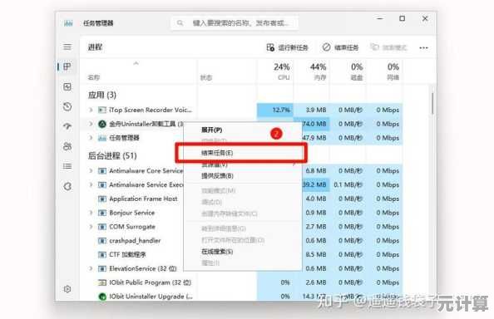494x319 pixels.
Task: Select the Bonjour Service row name
Action: tap(132, 213)
